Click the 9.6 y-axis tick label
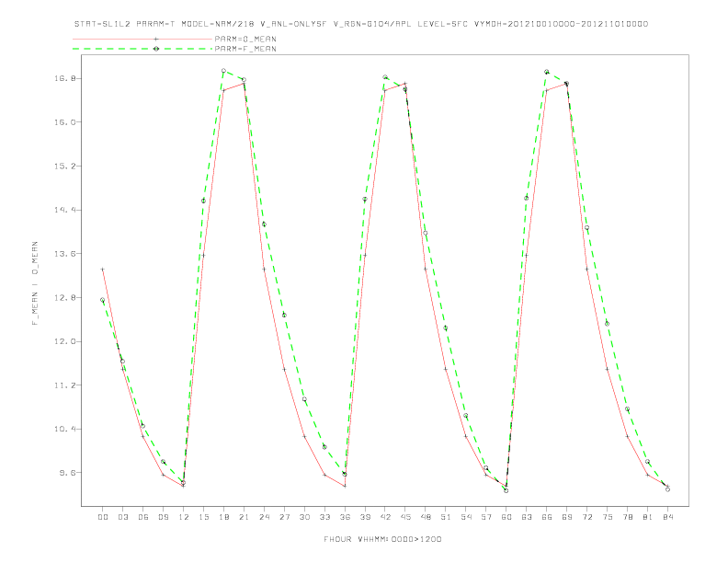This screenshot has height=563, width=728. tap(67, 473)
